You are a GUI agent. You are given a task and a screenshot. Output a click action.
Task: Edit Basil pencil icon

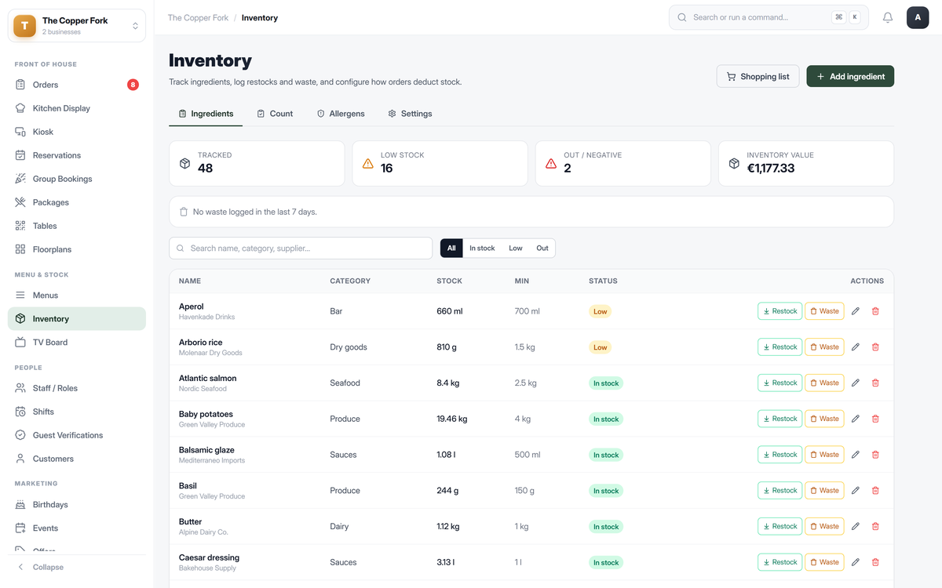[856, 491]
